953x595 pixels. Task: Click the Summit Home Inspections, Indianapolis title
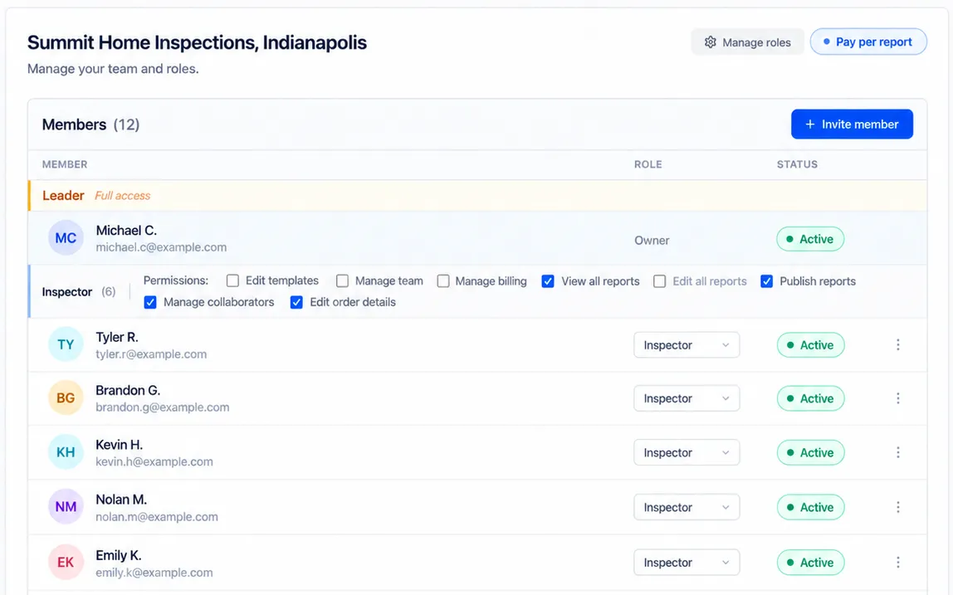197,42
